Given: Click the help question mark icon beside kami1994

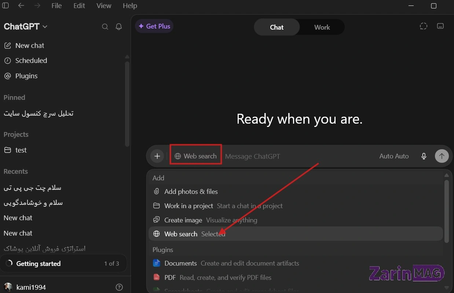Looking at the screenshot, I should click(x=119, y=287).
